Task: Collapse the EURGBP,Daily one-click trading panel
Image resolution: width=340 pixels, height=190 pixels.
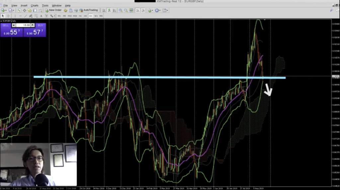Action: (x=1, y=21)
